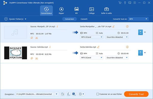The height and width of the screenshot is (99, 153).
Task: Open subtitle dropdown for Kalimba row
Action: [117, 58]
